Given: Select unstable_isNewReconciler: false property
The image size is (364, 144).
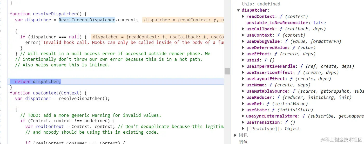Looking at the screenshot, I should [286, 23].
